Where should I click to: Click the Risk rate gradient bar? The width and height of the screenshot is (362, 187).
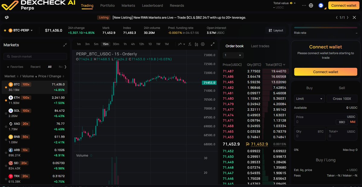click(325, 28)
